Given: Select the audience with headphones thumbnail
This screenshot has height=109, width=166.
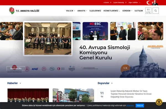Looking at the screenshot, I should pos(11,31).
